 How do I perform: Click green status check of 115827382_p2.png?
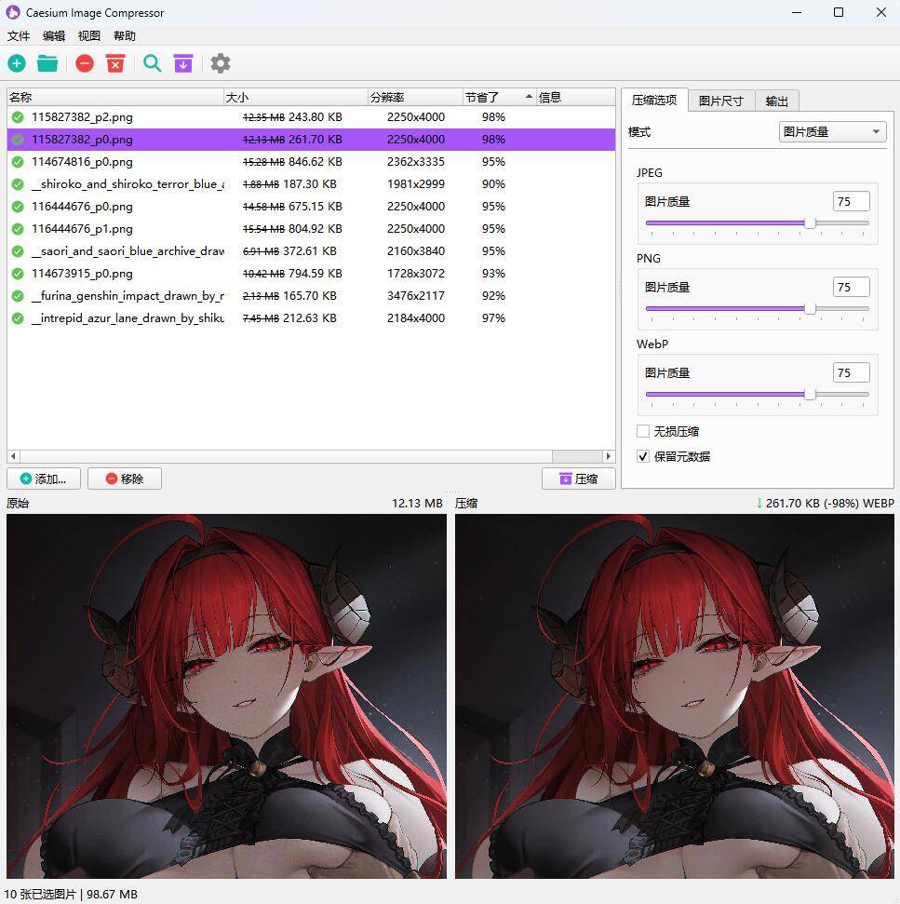coord(18,117)
